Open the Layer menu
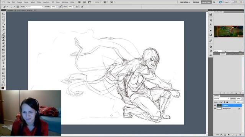This screenshot has width=245, height=137. coord(26,2)
